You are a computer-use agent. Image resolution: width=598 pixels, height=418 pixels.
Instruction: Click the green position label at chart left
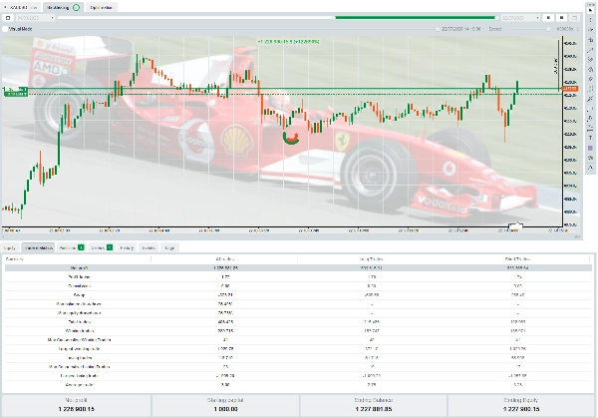coord(16,91)
